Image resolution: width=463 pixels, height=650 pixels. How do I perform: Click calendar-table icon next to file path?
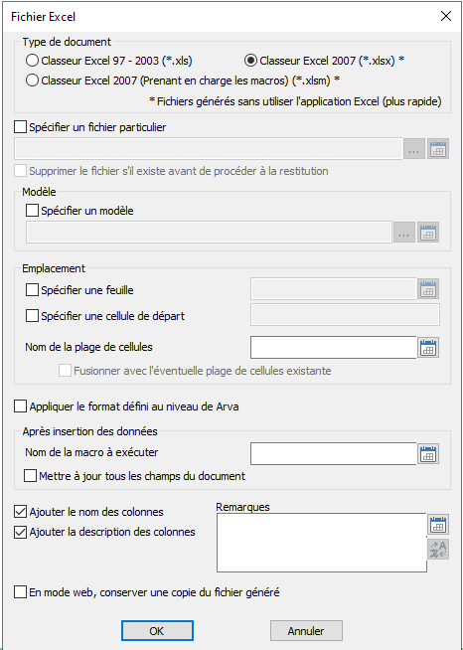pos(438,149)
